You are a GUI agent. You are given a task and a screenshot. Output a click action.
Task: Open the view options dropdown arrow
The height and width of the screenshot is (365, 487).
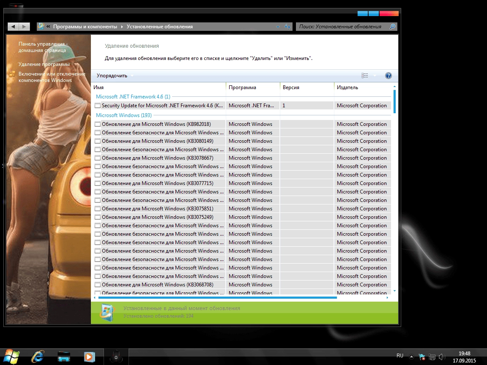click(375, 76)
